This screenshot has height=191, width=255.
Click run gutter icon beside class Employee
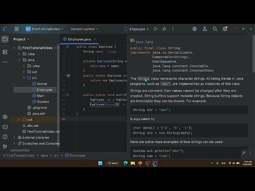pos(68,47)
